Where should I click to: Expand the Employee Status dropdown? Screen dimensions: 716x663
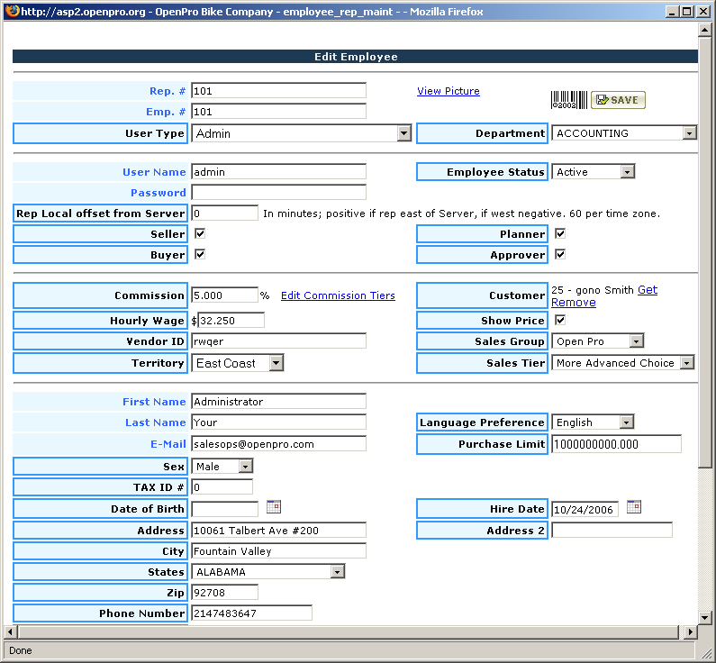[627, 172]
